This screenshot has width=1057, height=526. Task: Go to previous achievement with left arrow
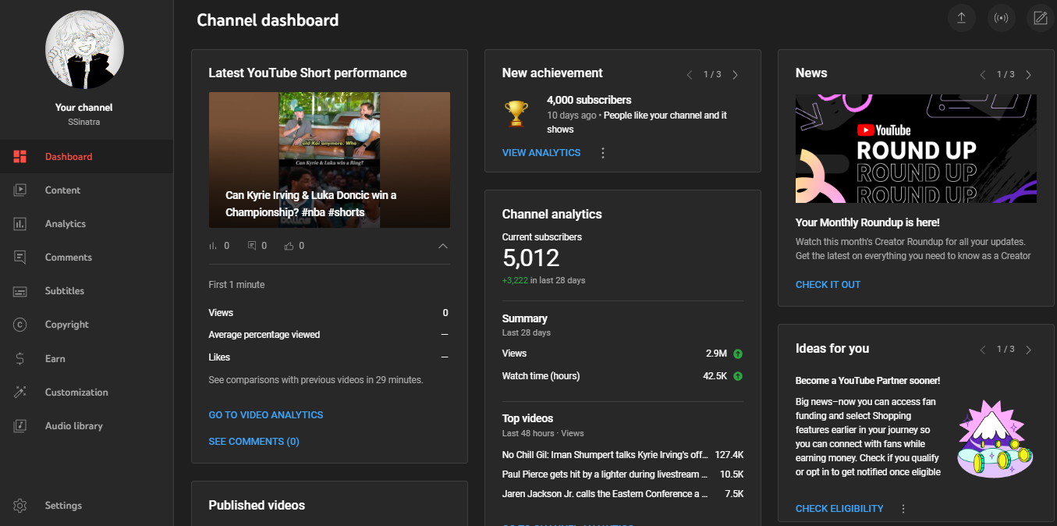click(x=689, y=75)
